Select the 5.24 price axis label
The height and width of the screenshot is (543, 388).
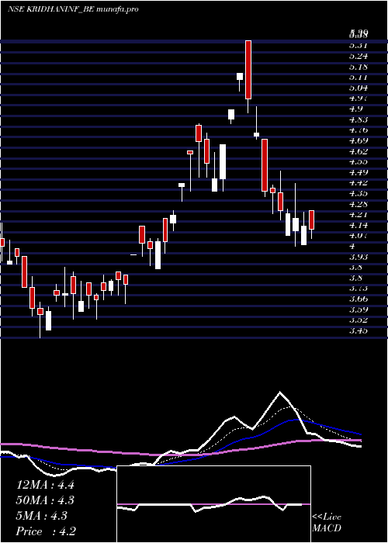click(359, 56)
